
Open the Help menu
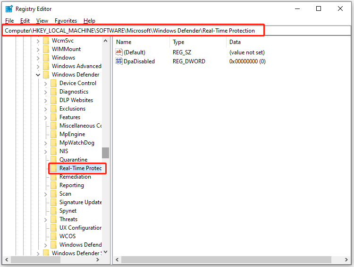pos(89,21)
